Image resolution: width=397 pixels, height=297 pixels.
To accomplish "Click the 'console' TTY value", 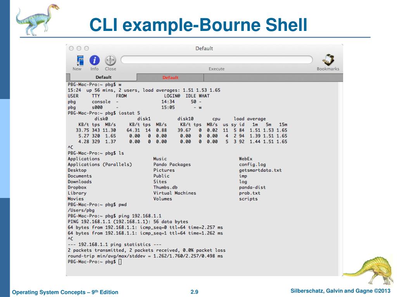I will pyautogui.click(x=101, y=102).
